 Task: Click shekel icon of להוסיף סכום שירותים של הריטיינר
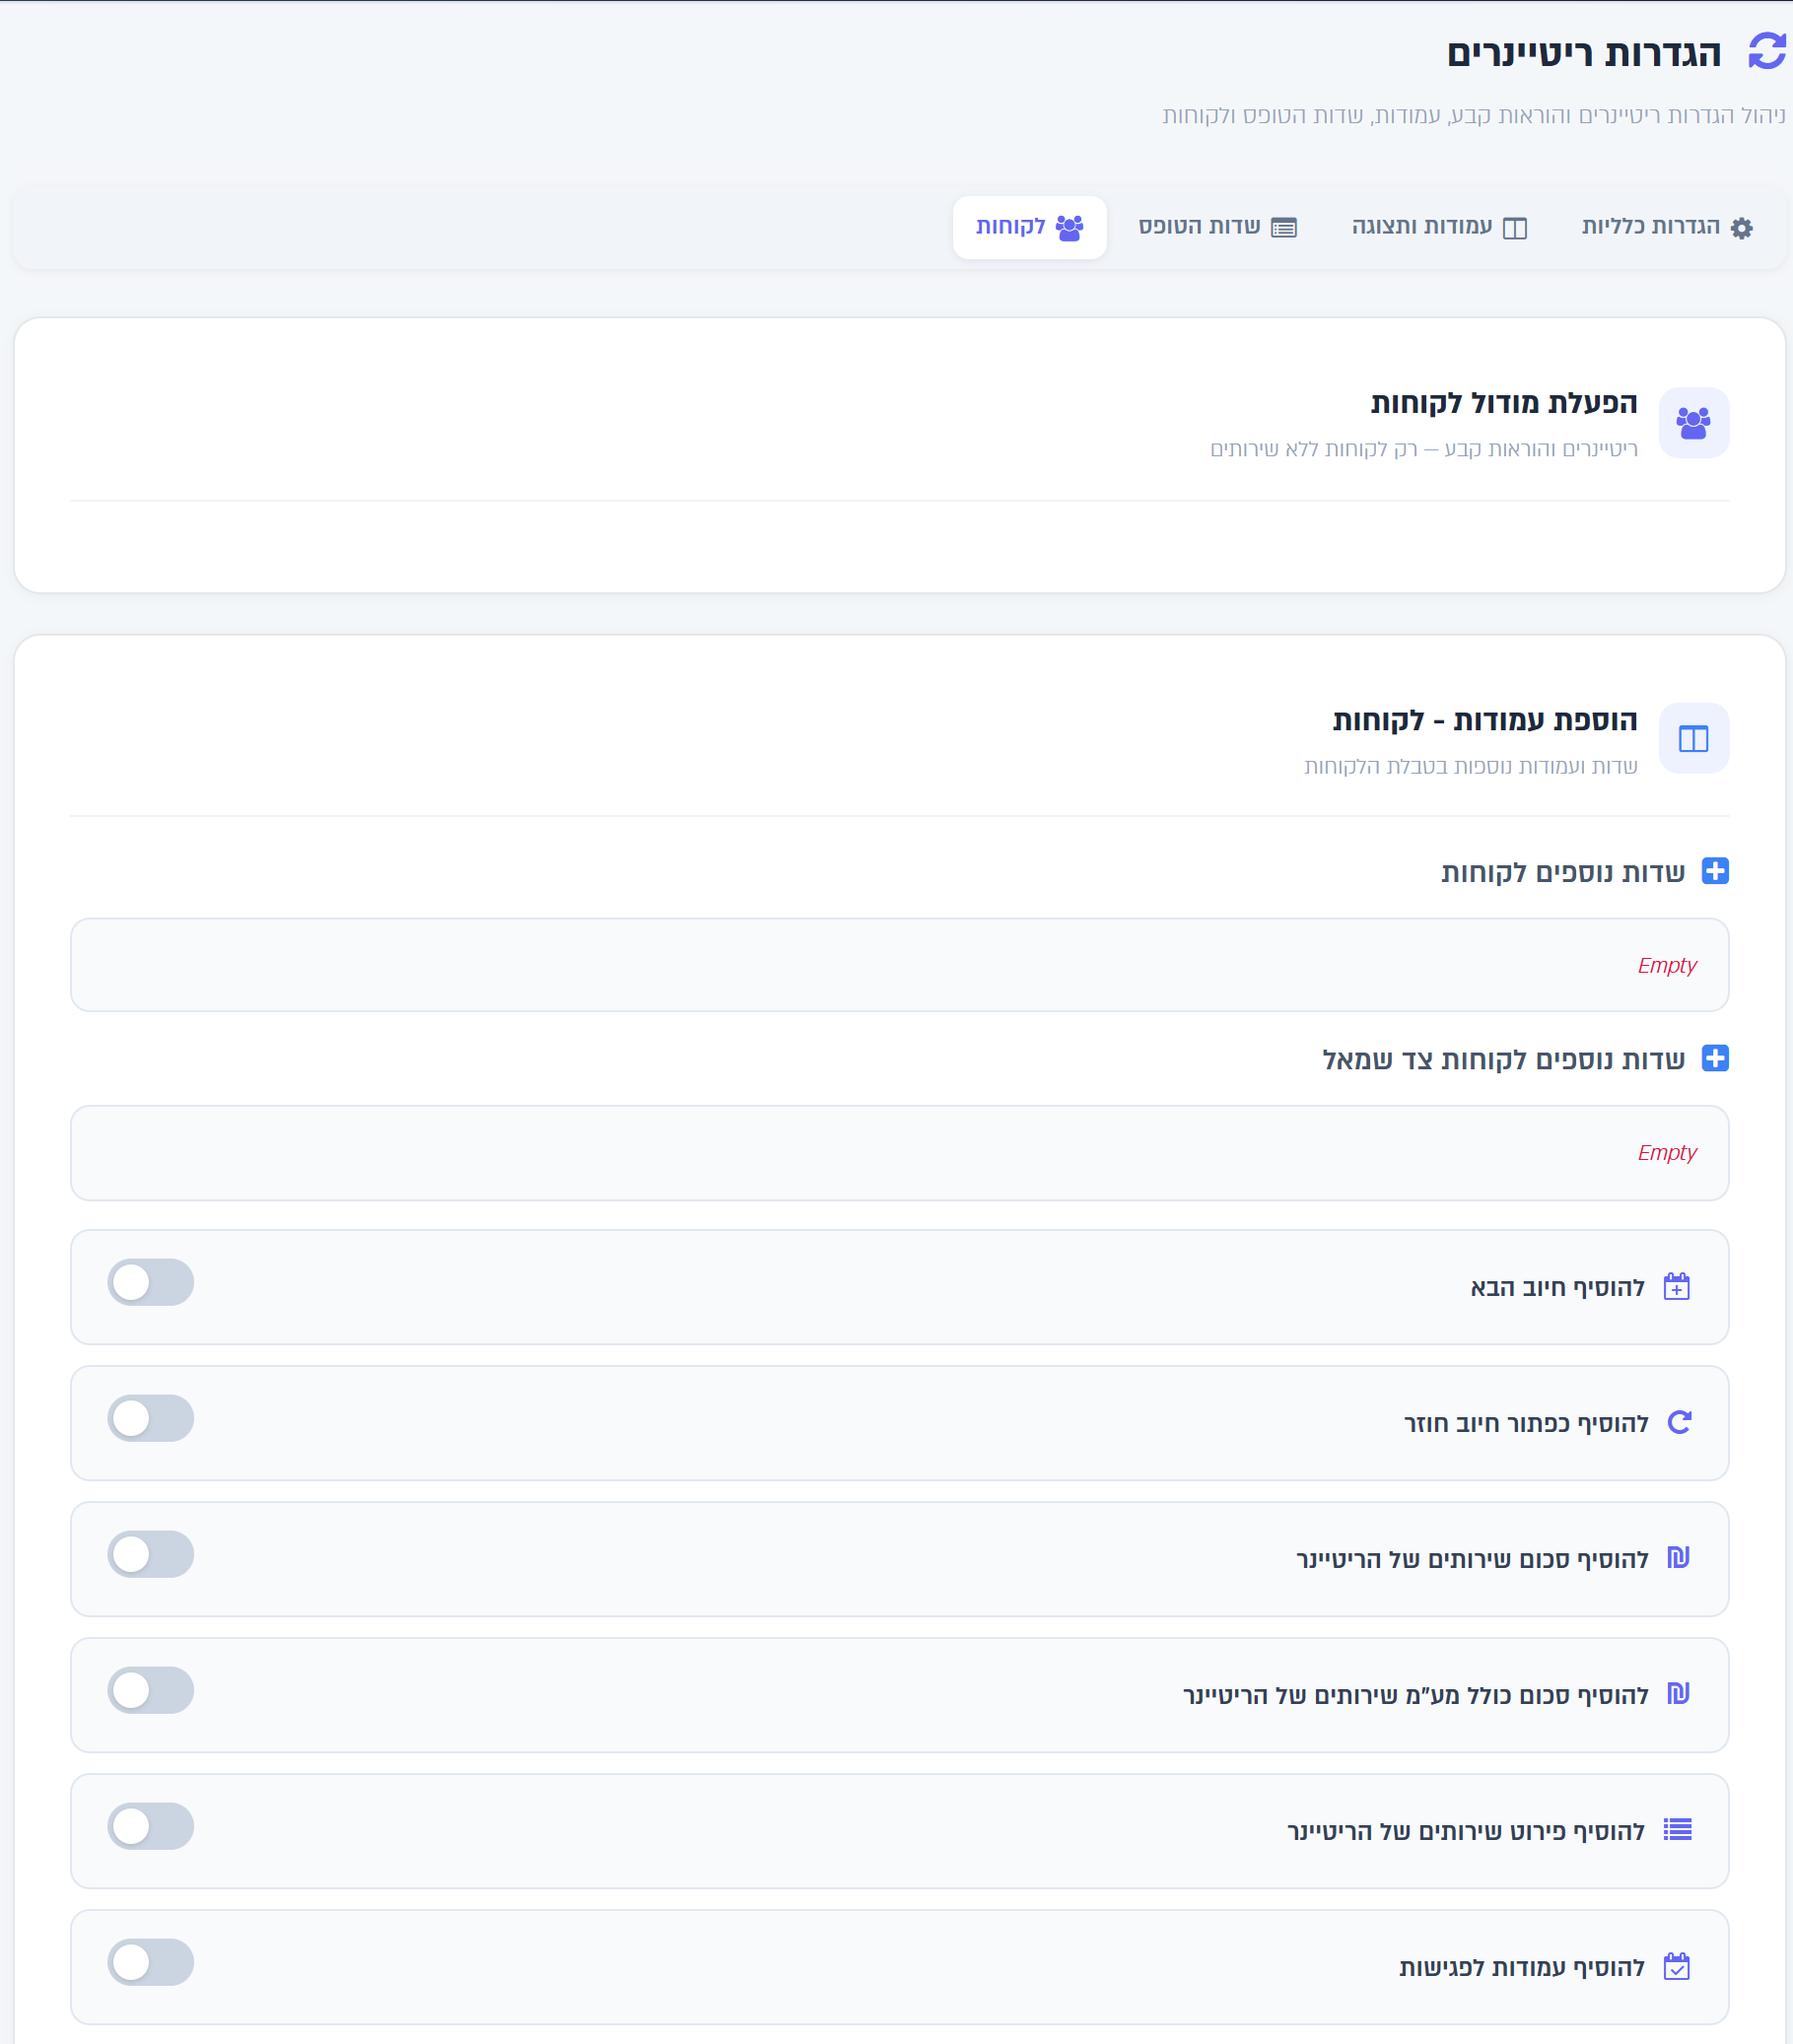[1678, 1558]
